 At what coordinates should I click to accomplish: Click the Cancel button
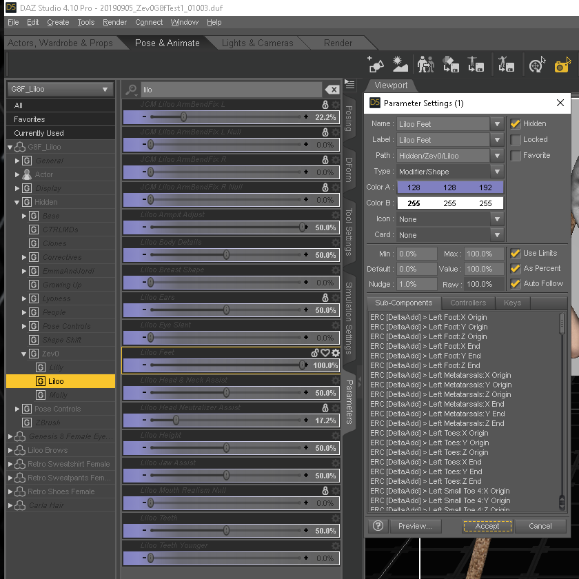coord(540,526)
